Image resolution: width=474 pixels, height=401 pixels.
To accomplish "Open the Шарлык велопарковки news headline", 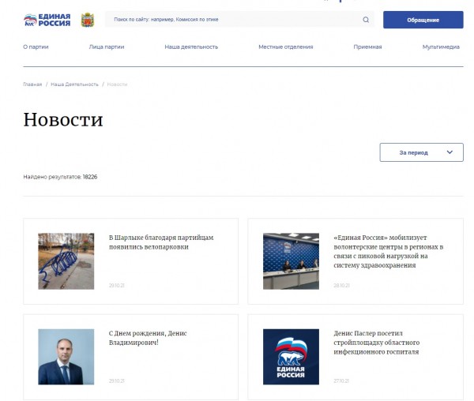I will [161, 242].
